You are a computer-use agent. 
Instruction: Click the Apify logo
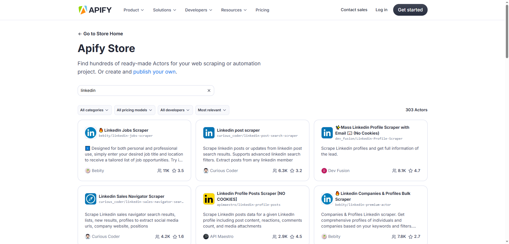click(x=95, y=10)
